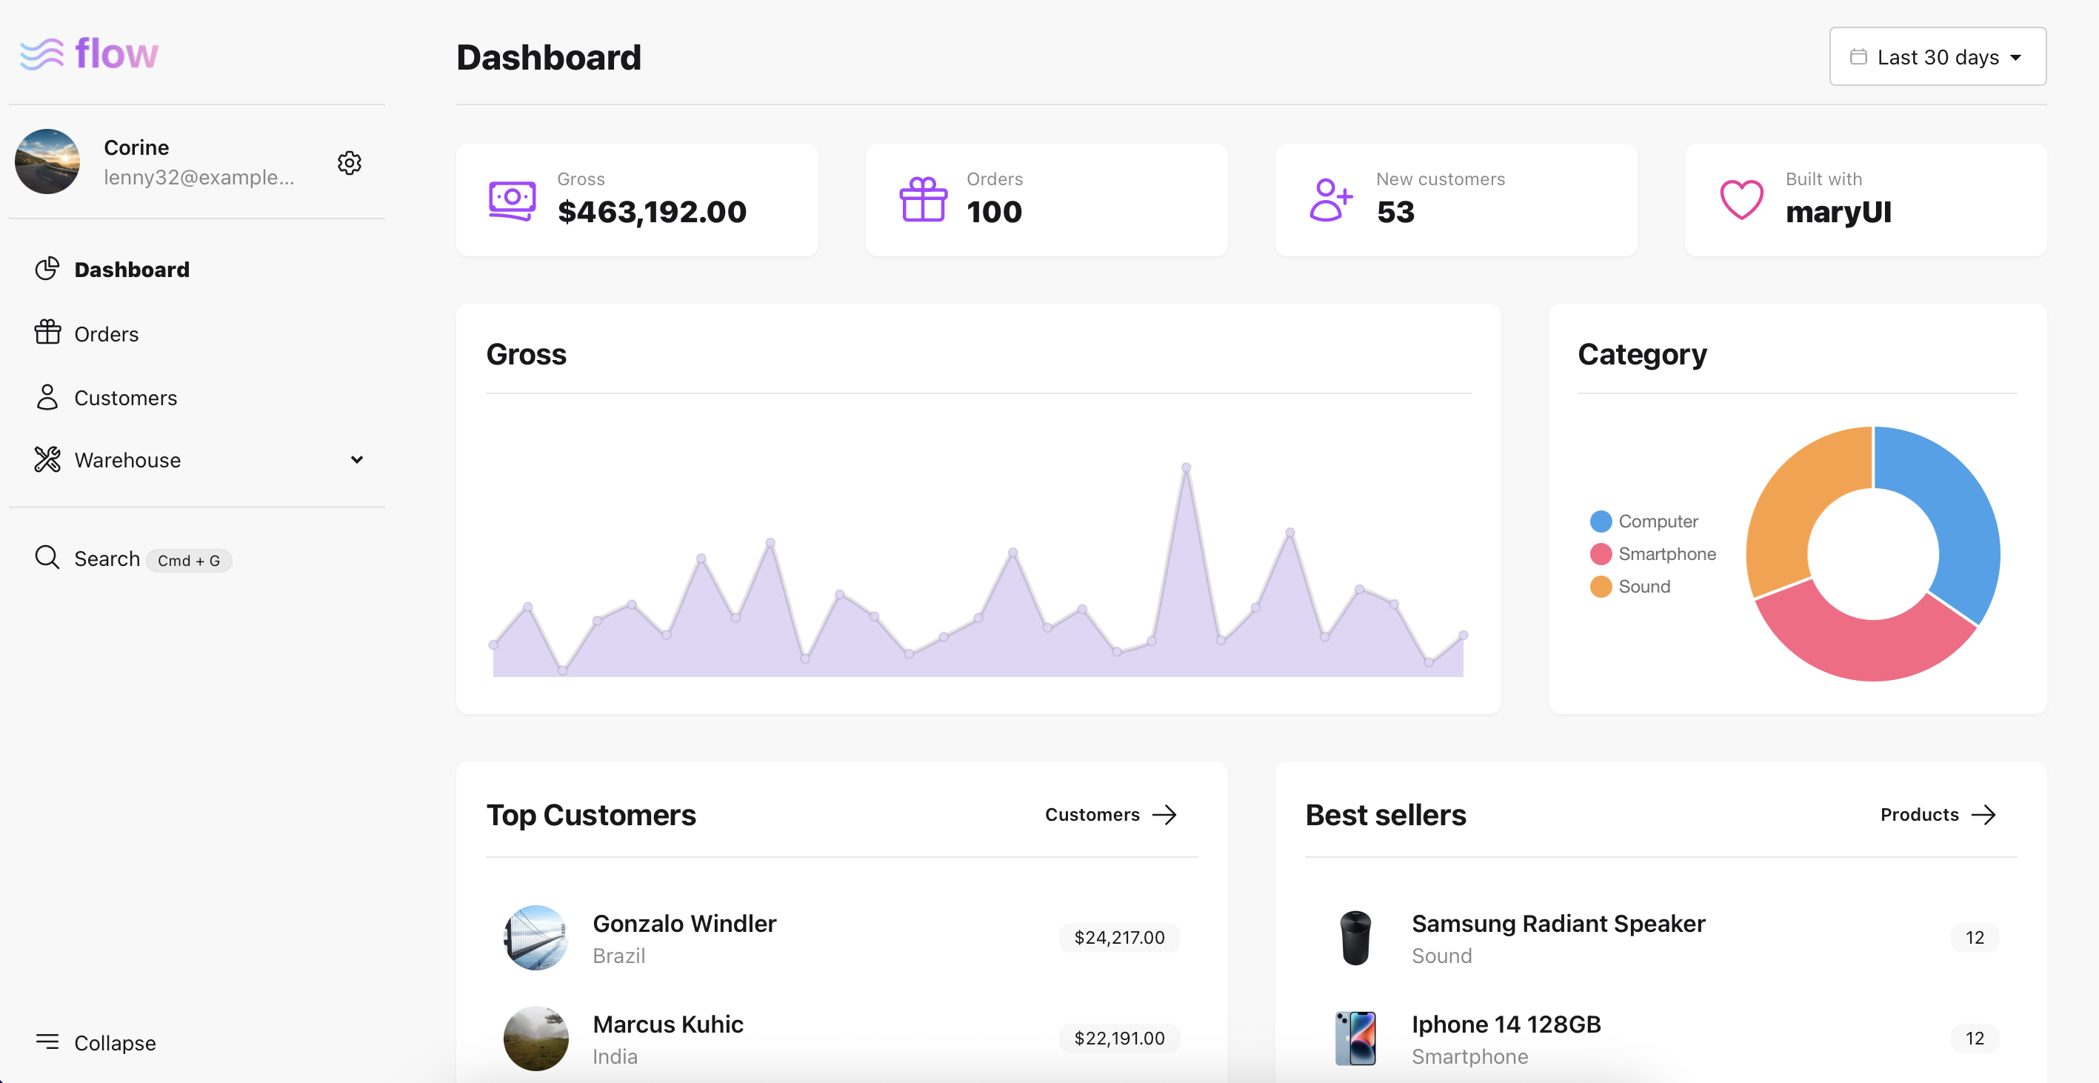The width and height of the screenshot is (2099, 1083).
Task: Click the heart icon on maryUI card
Action: click(1741, 200)
